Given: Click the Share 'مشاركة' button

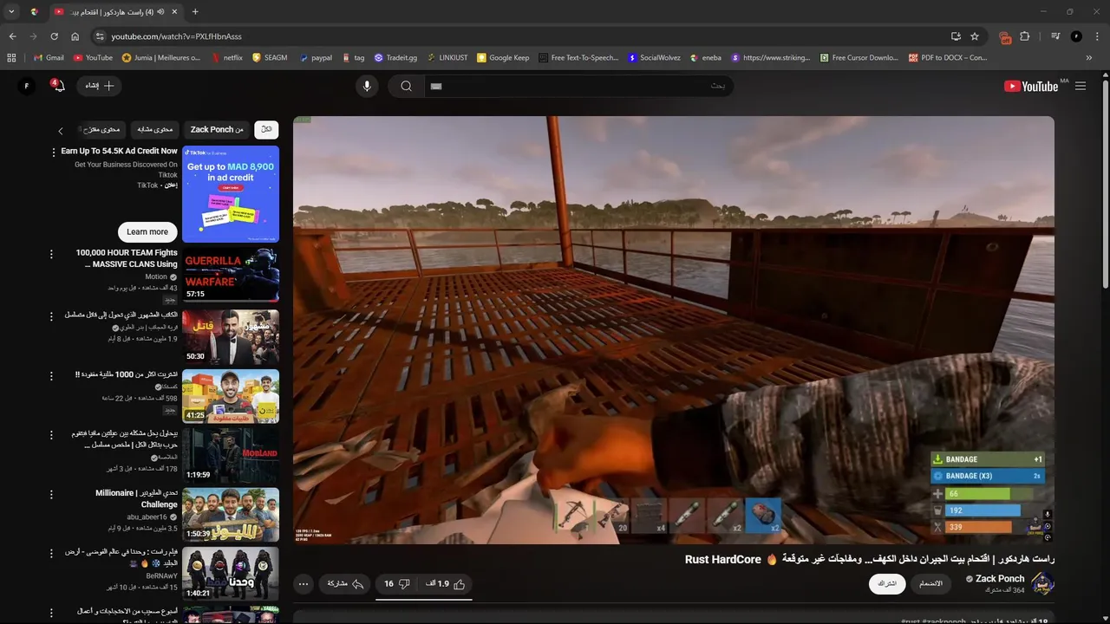Looking at the screenshot, I should coord(344,584).
